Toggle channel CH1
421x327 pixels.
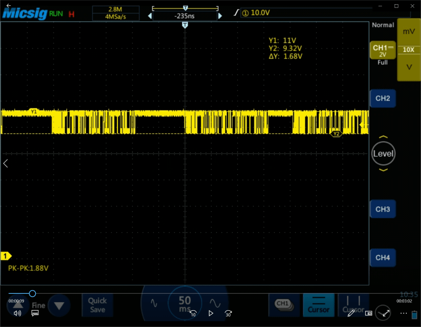(x=383, y=51)
